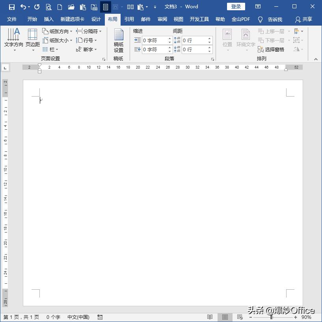This screenshot has width=322, height=322.
Task: Switch to the Review (审阅) tab
Action: [x=162, y=19]
